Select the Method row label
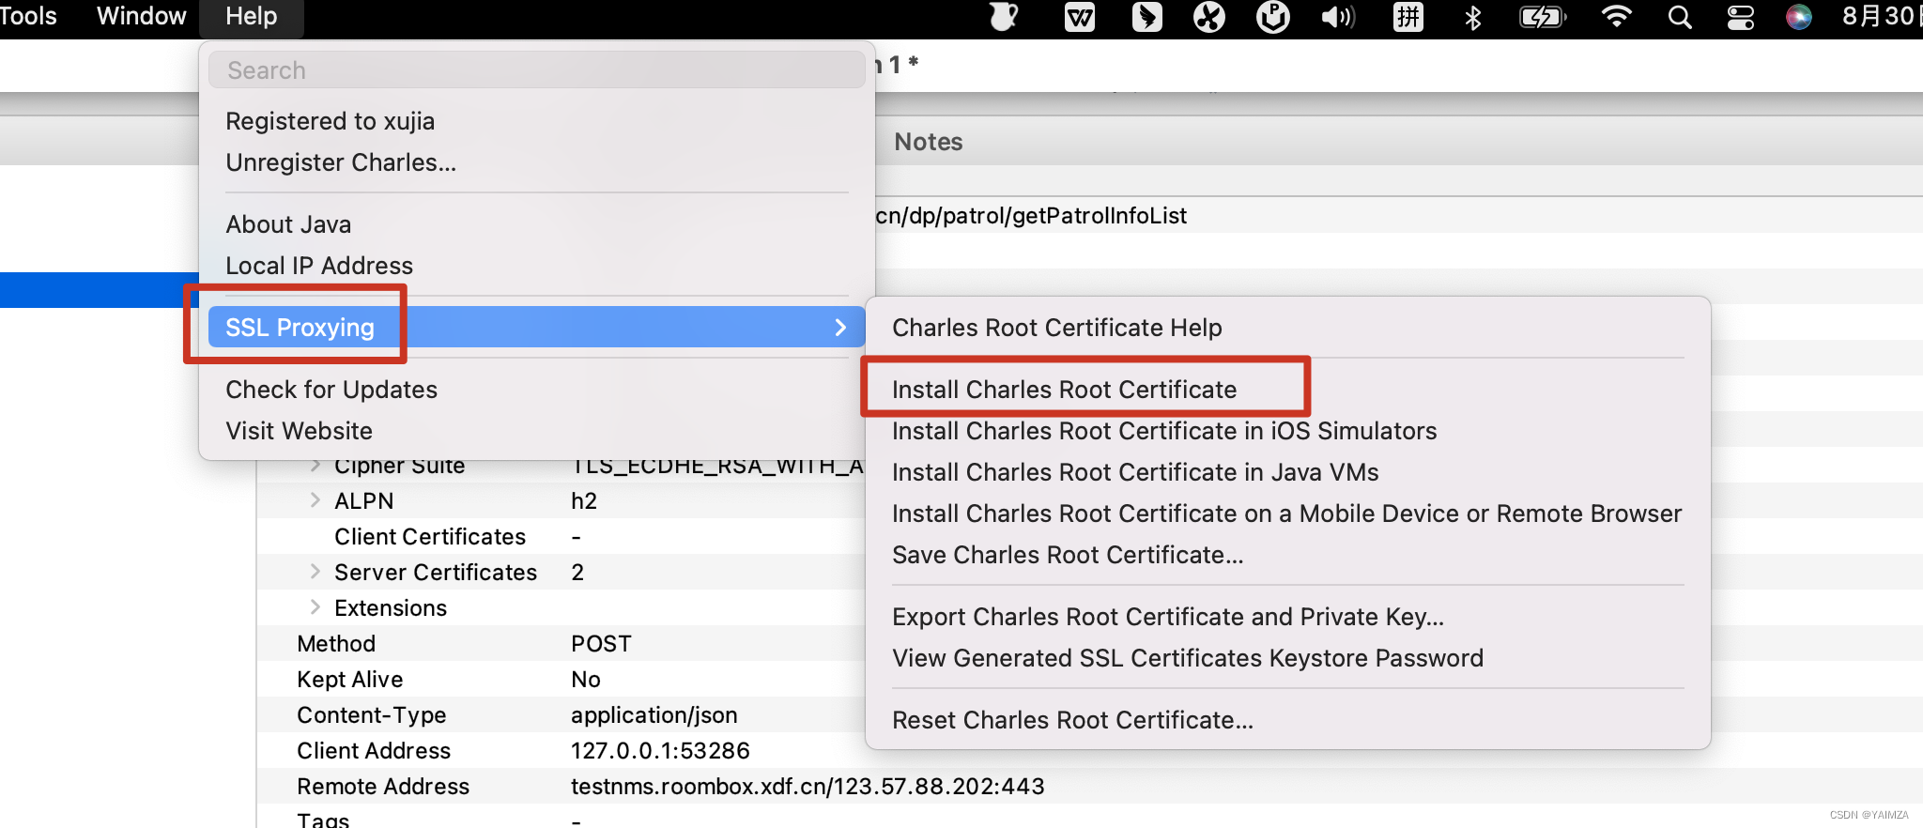The width and height of the screenshot is (1923, 828). pyautogui.click(x=336, y=643)
